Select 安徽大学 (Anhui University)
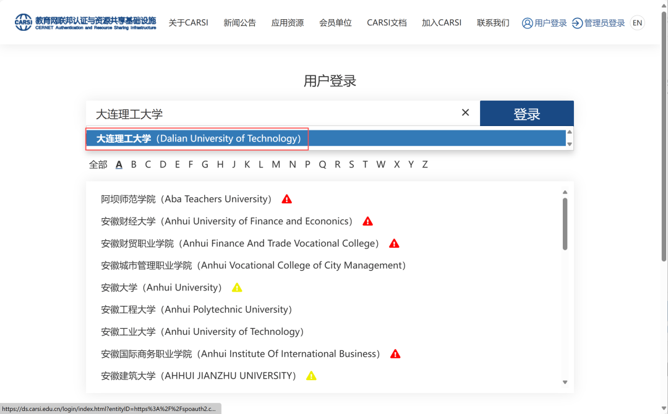 tap(161, 287)
